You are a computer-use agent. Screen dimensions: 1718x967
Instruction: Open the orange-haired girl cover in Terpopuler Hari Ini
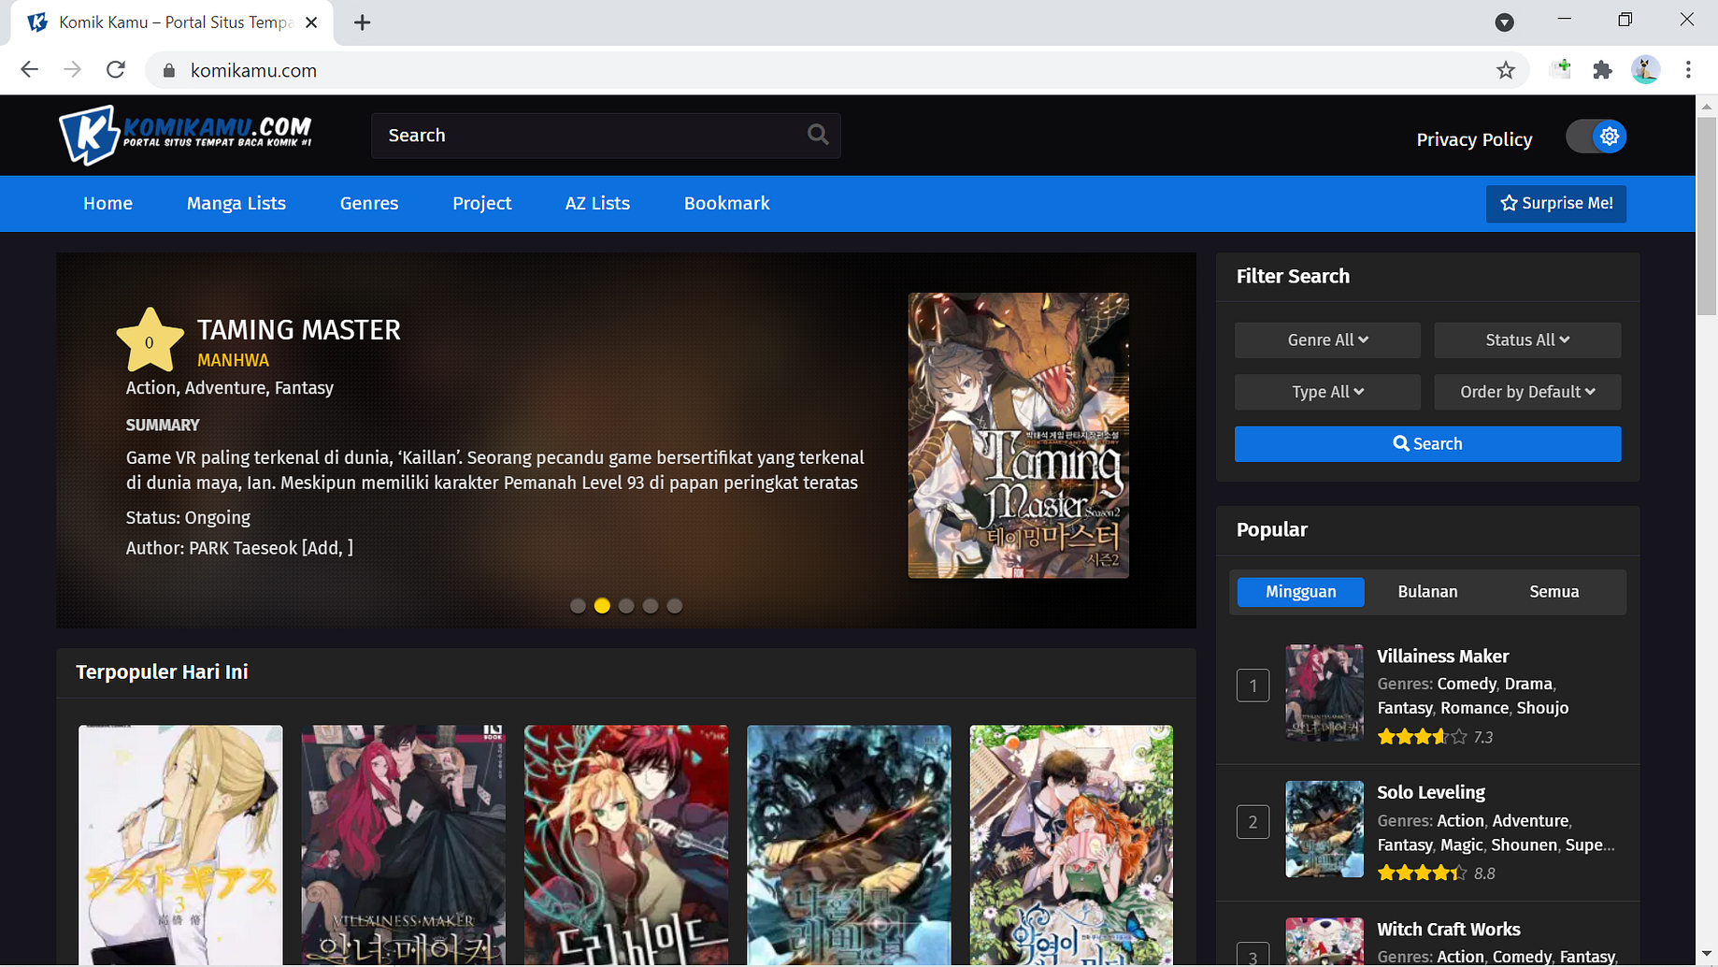[x=1071, y=845]
